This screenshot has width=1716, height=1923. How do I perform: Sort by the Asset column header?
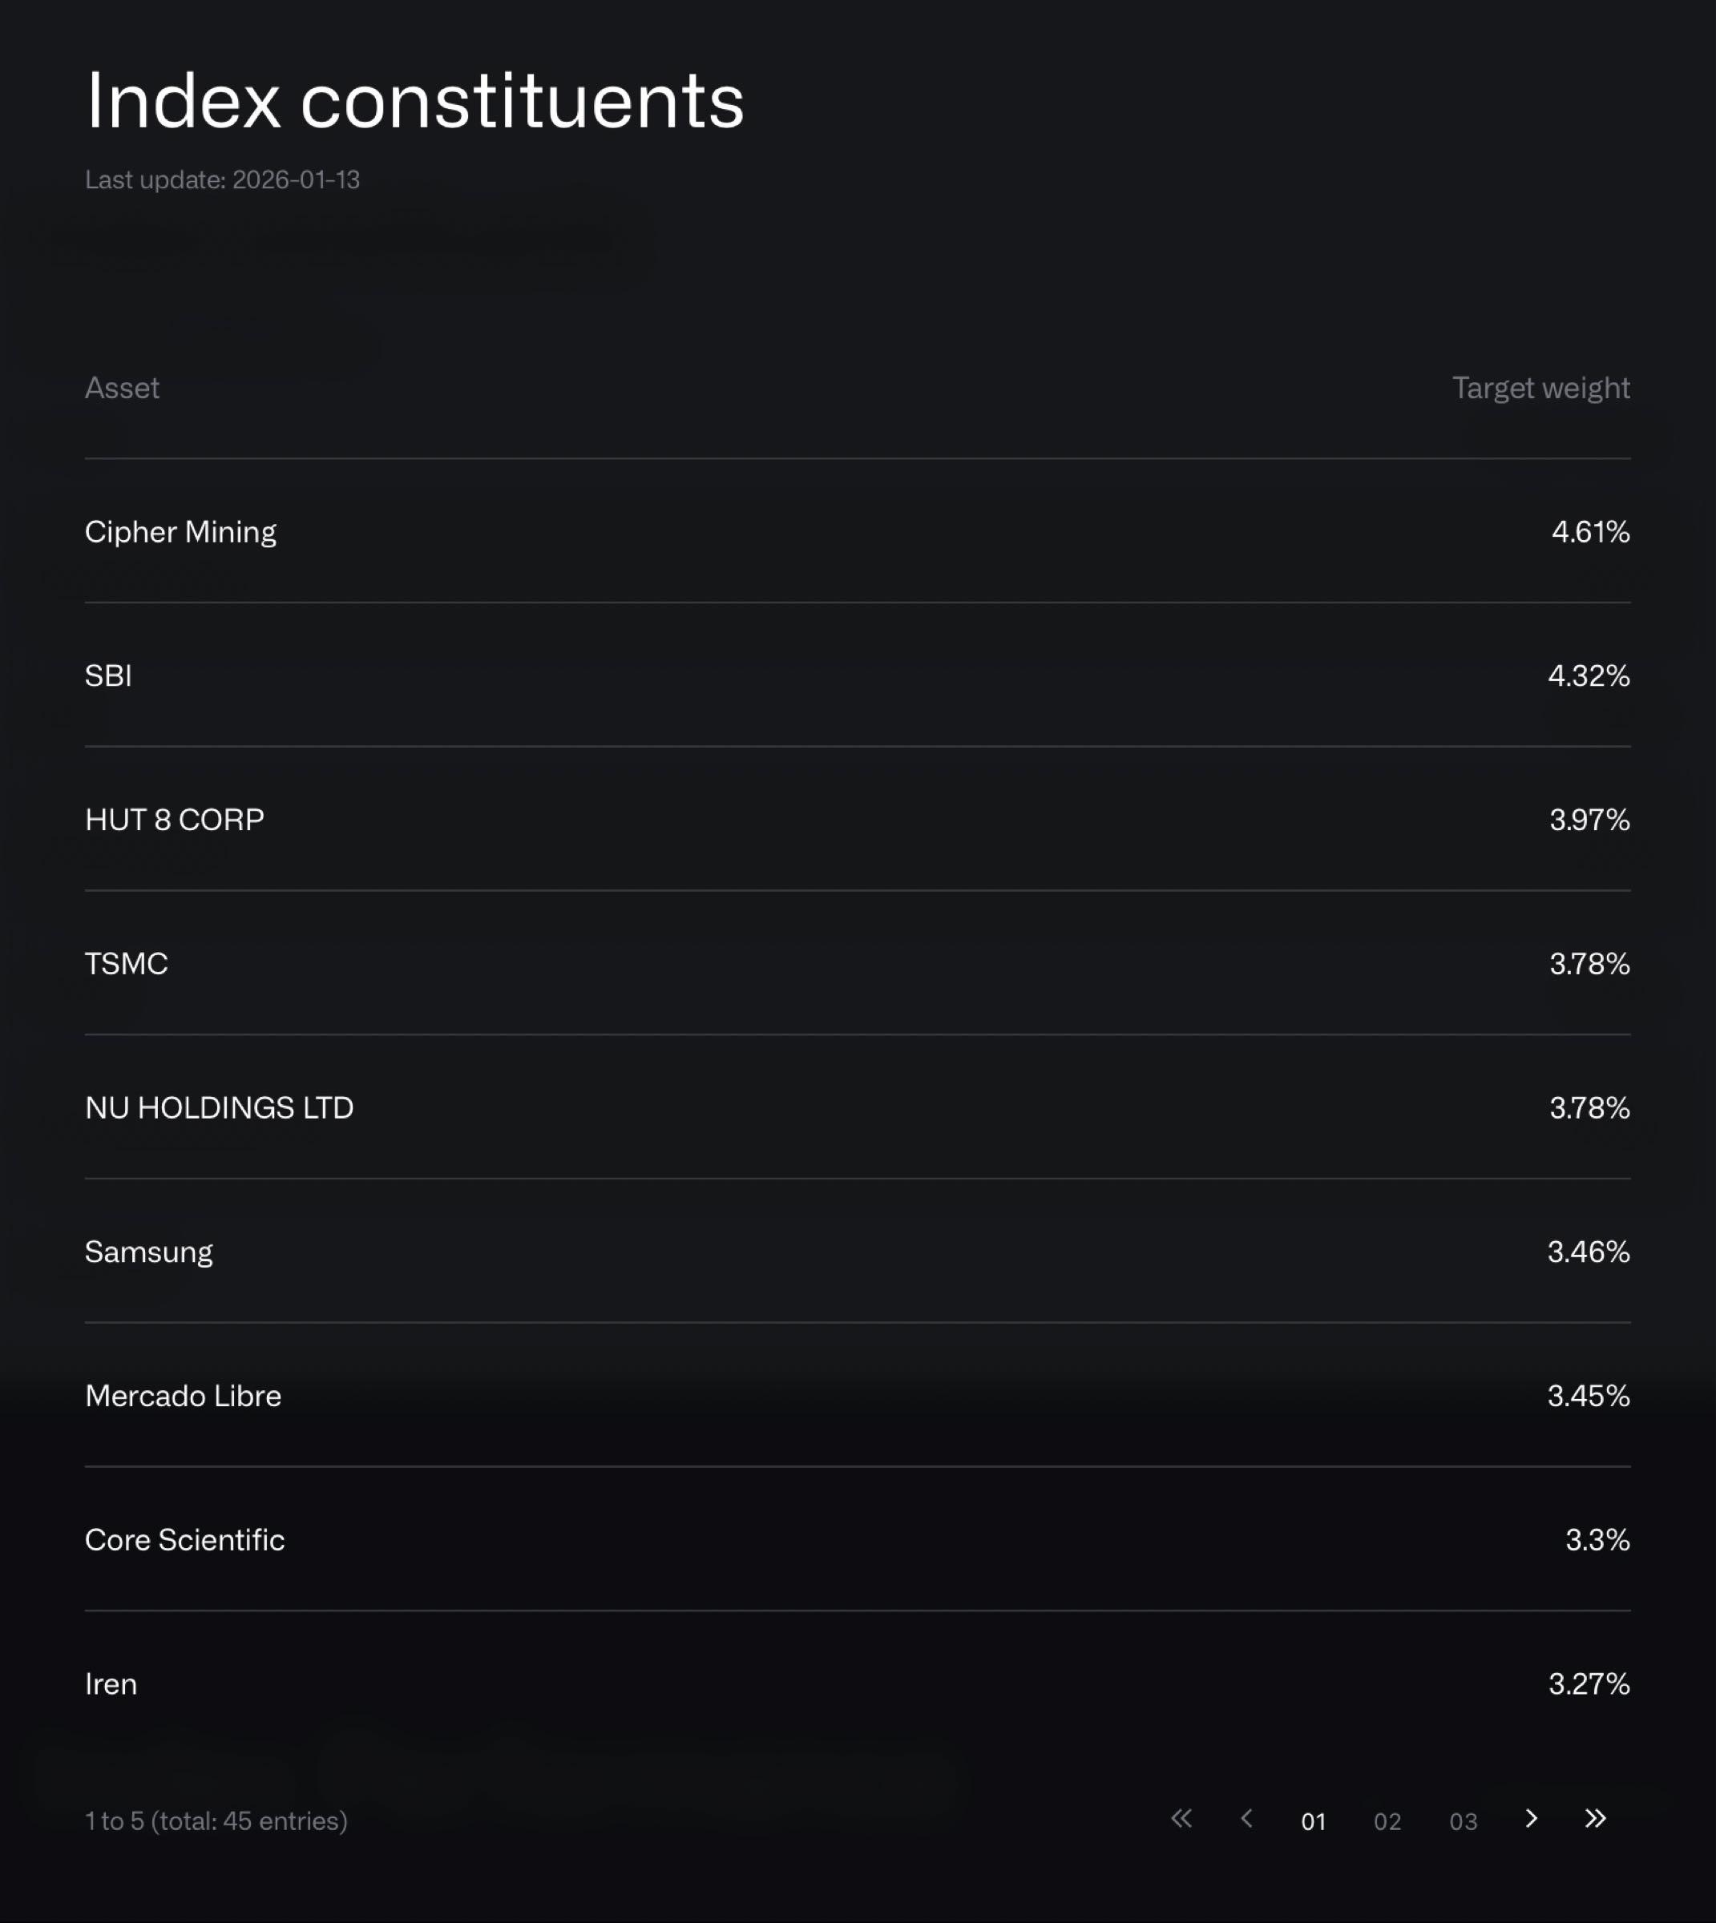point(123,388)
